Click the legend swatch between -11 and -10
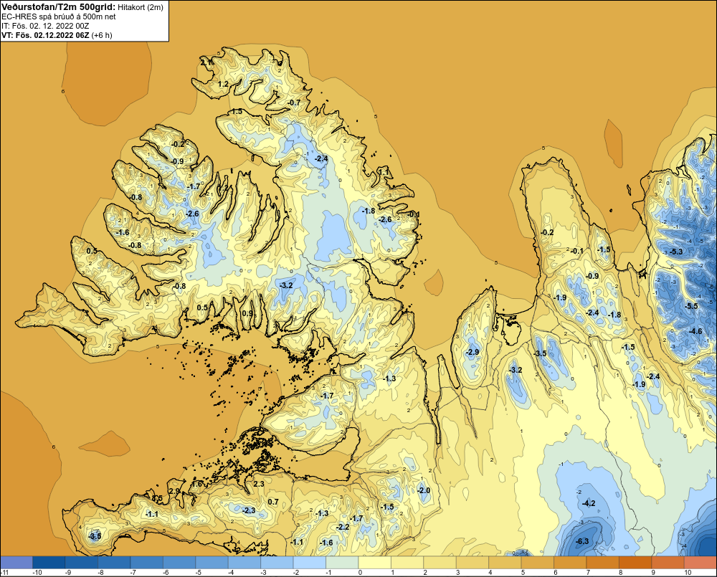 (x=16, y=562)
